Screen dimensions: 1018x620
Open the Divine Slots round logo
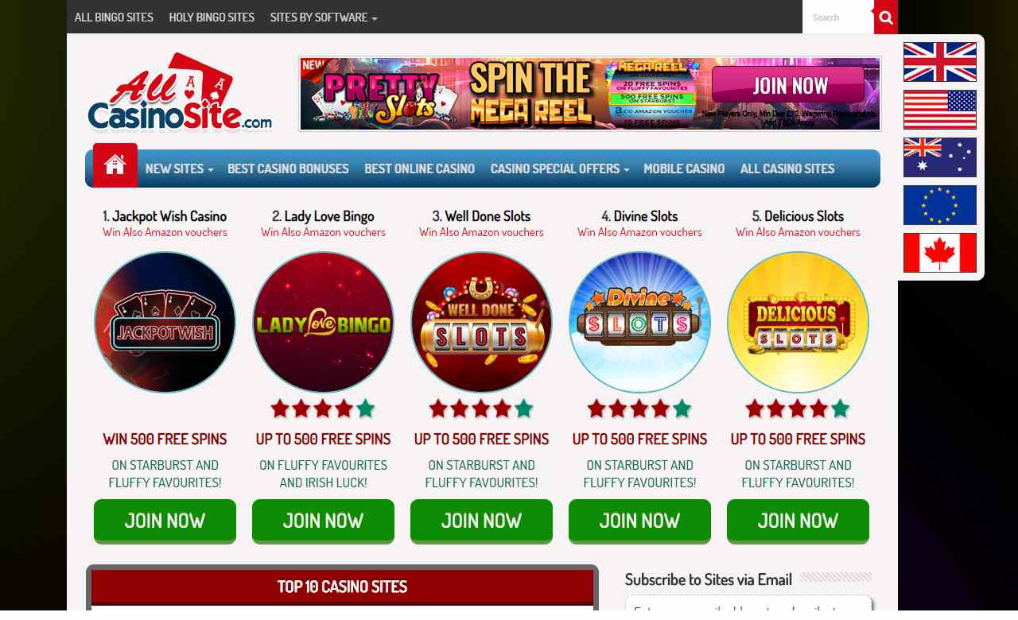tap(639, 322)
